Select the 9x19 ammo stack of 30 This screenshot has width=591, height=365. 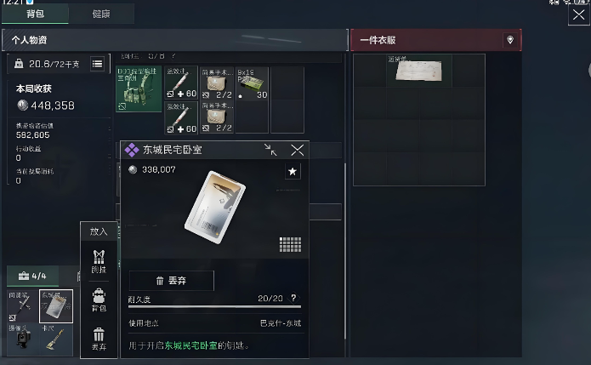pos(252,83)
